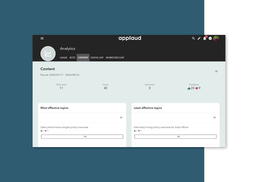258x182 pixels.
Task: Open the WORKFORCE EXP tab
Action: (115, 57)
